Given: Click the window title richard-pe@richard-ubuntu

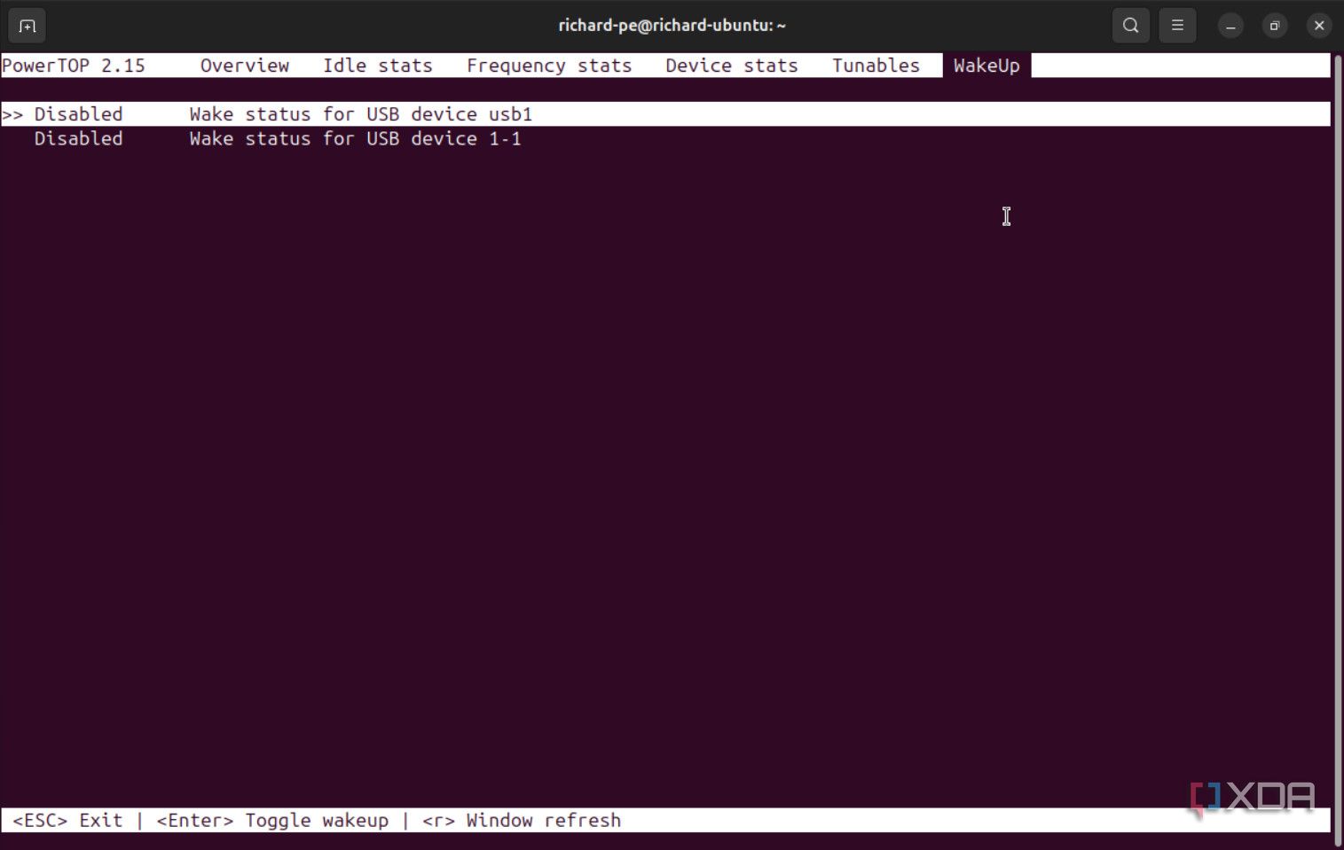Looking at the screenshot, I should [672, 26].
